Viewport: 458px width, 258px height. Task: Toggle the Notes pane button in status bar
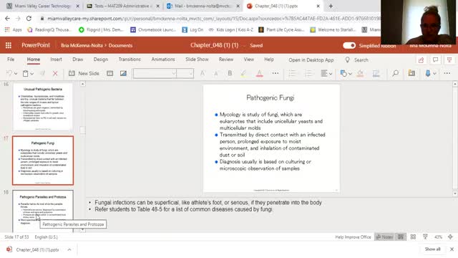coord(384,237)
